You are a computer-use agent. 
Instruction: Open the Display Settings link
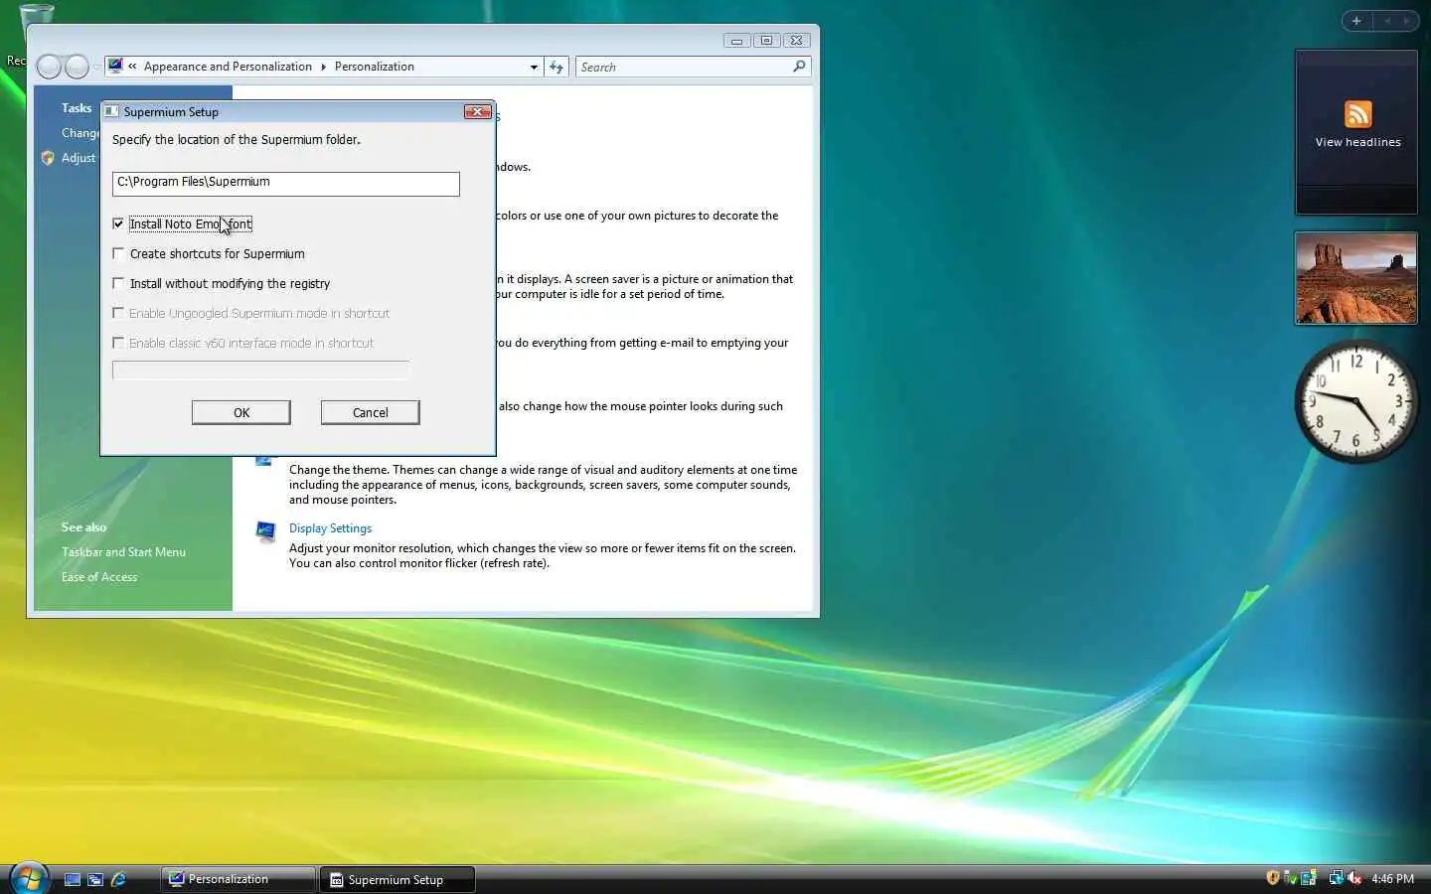pos(330,528)
